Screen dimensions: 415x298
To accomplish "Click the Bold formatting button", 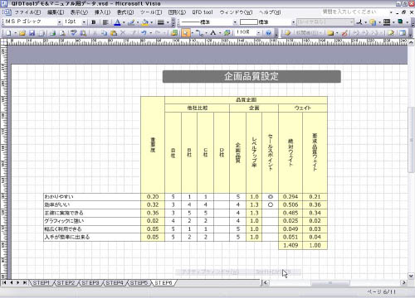I will click(94, 22).
